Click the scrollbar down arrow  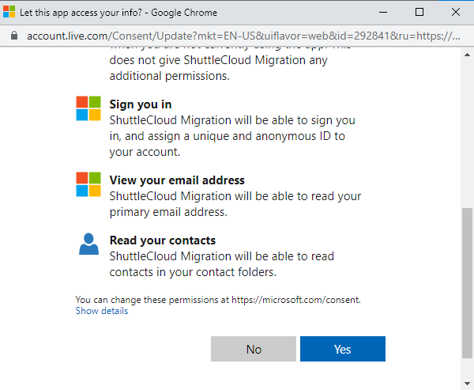(x=467, y=384)
